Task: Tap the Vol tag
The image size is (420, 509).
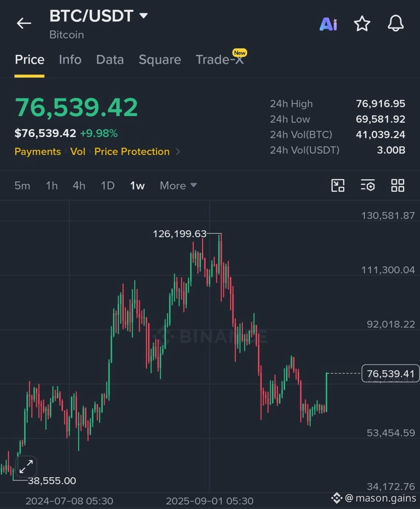Action: [x=78, y=151]
